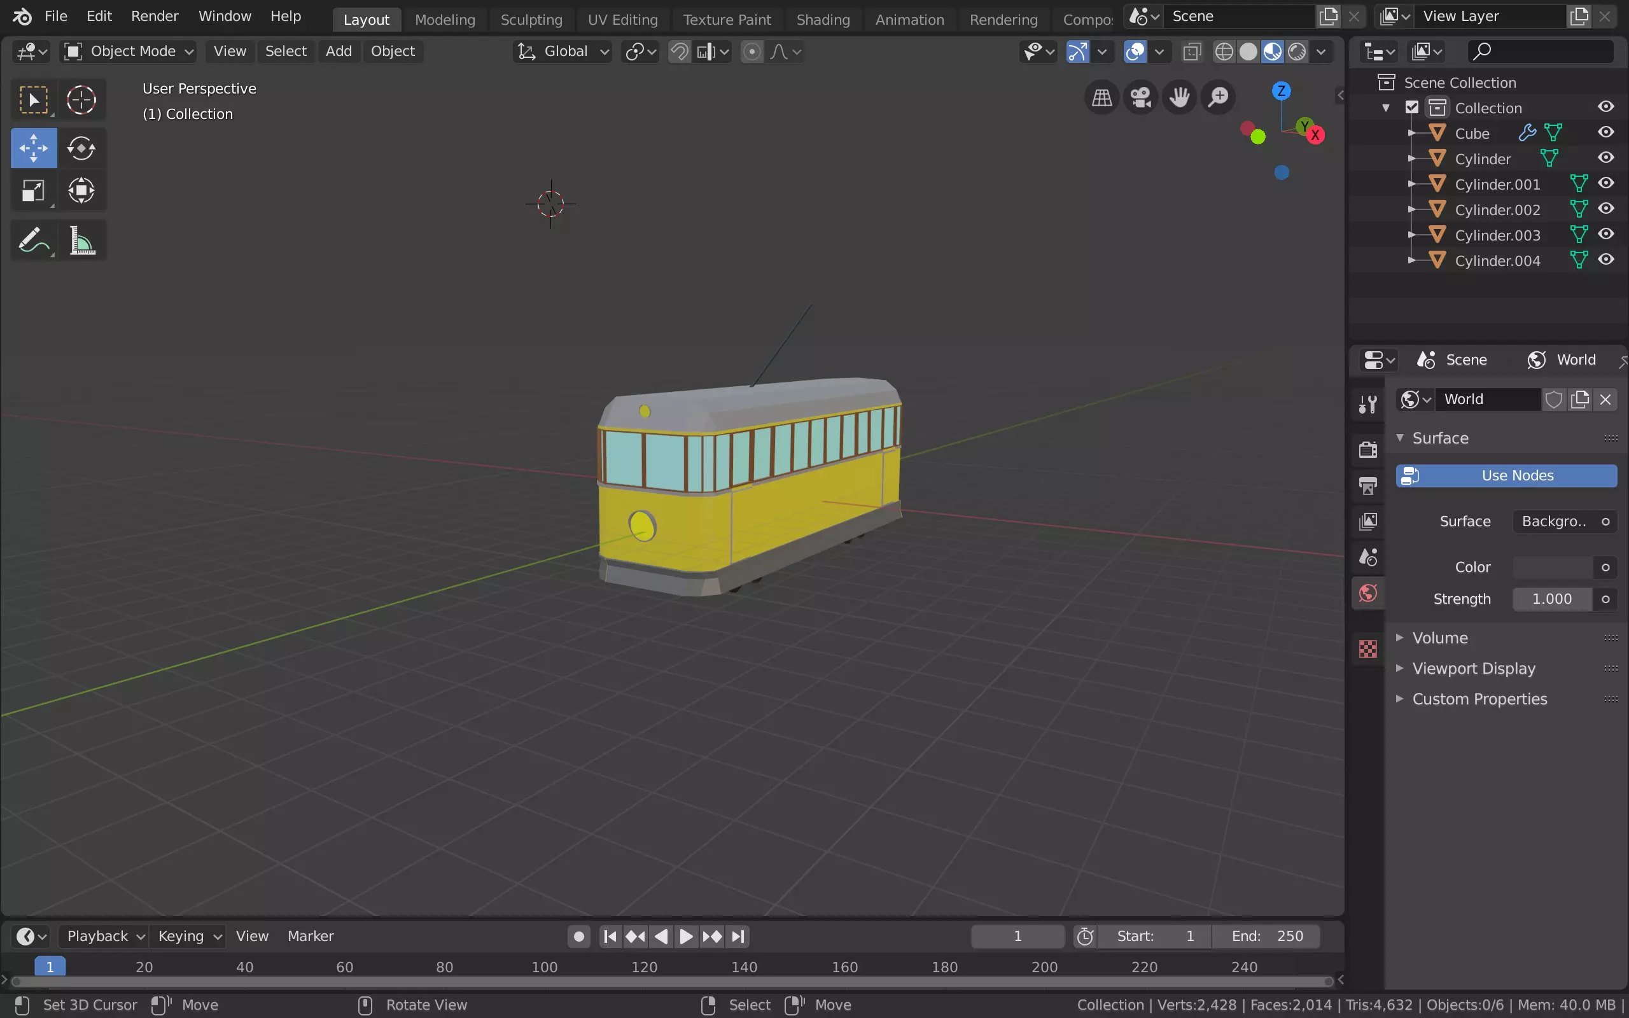Expand the Cube object tree row
The image size is (1629, 1018).
pyautogui.click(x=1411, y=134)
